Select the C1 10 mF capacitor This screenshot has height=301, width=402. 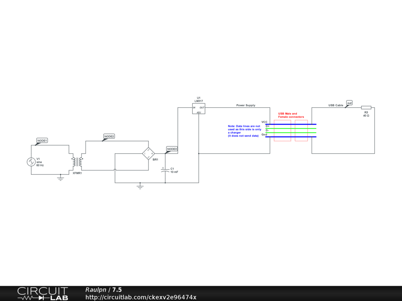pos(165,170)
